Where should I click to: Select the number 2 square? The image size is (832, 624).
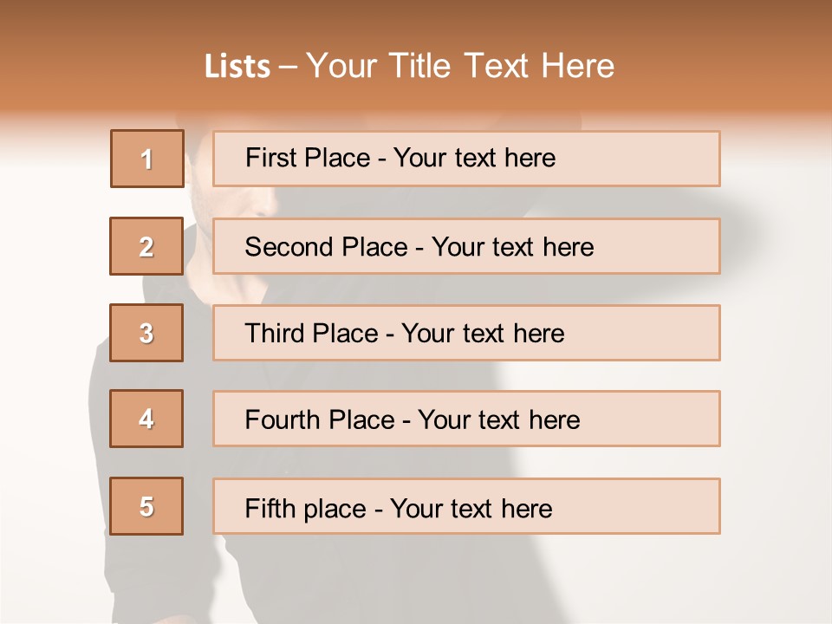146,246
